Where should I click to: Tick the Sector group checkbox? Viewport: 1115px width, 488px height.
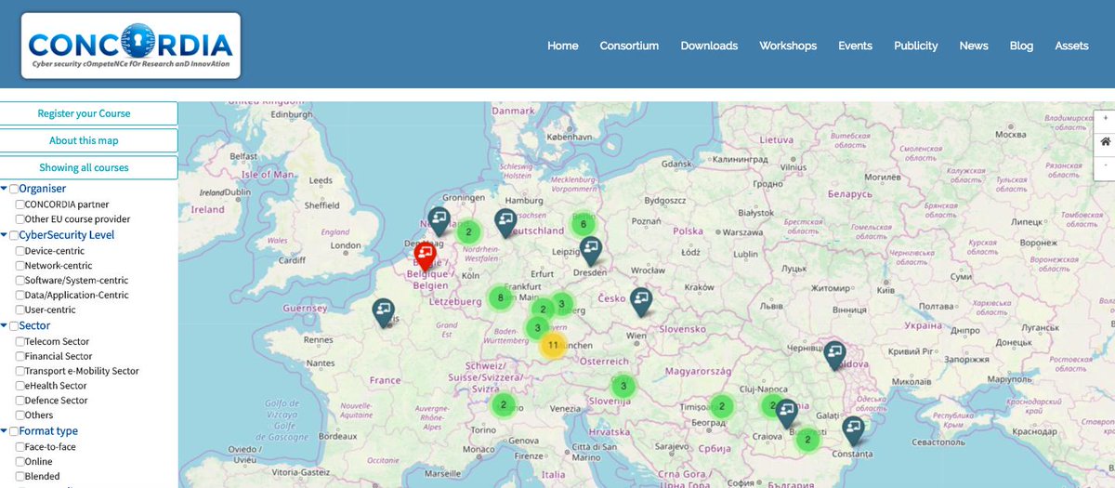click(x=13, y=326)
